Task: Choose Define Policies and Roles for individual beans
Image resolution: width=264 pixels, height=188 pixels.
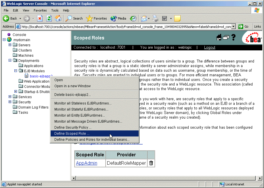Action: point(94,140)
